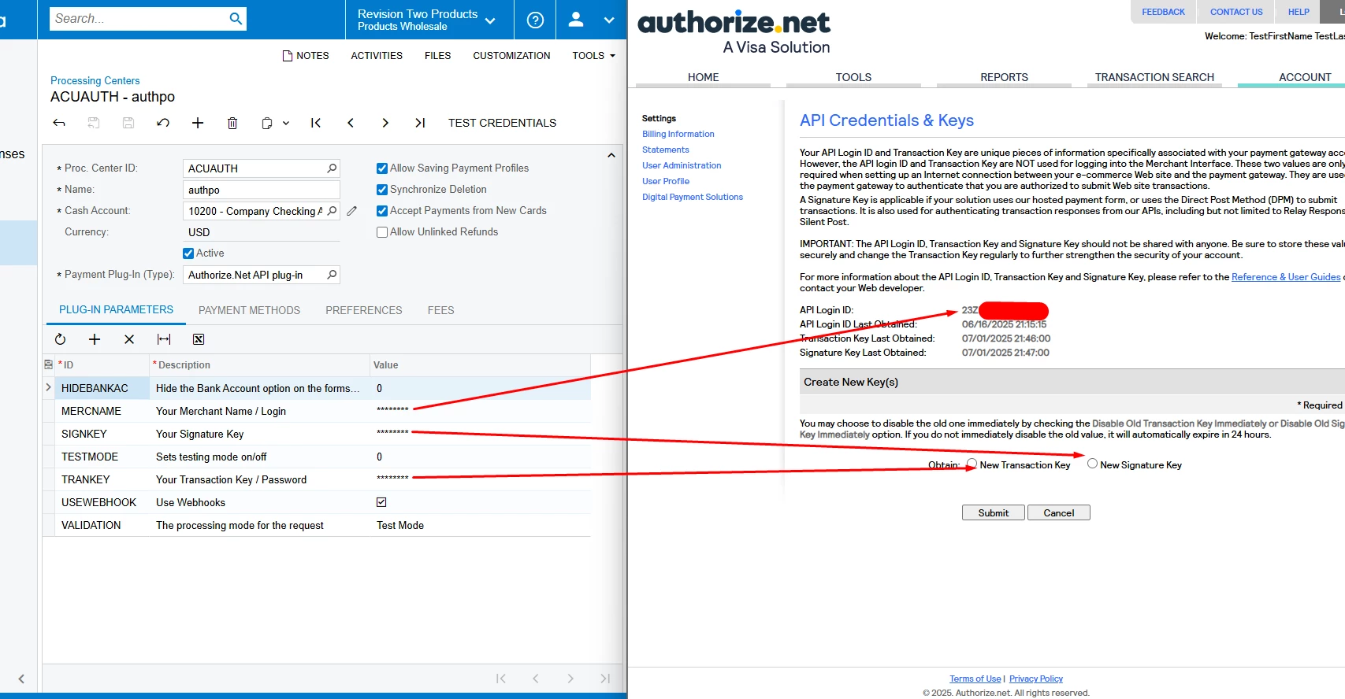1345x699 pixels.
Task: Click the Cancel button in Authorize.net
Action: [1059, 512]
